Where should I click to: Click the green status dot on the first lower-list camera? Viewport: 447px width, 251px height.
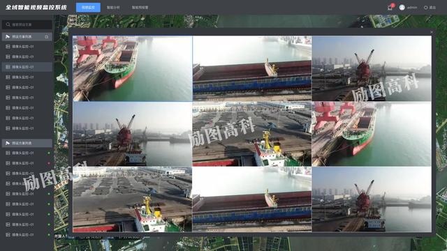click(49, 153)
